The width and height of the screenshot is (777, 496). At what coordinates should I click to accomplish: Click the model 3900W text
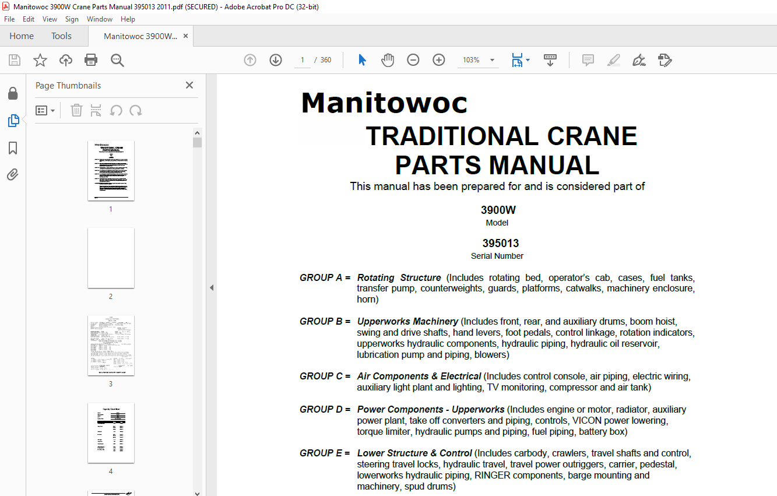pos(498,210)
